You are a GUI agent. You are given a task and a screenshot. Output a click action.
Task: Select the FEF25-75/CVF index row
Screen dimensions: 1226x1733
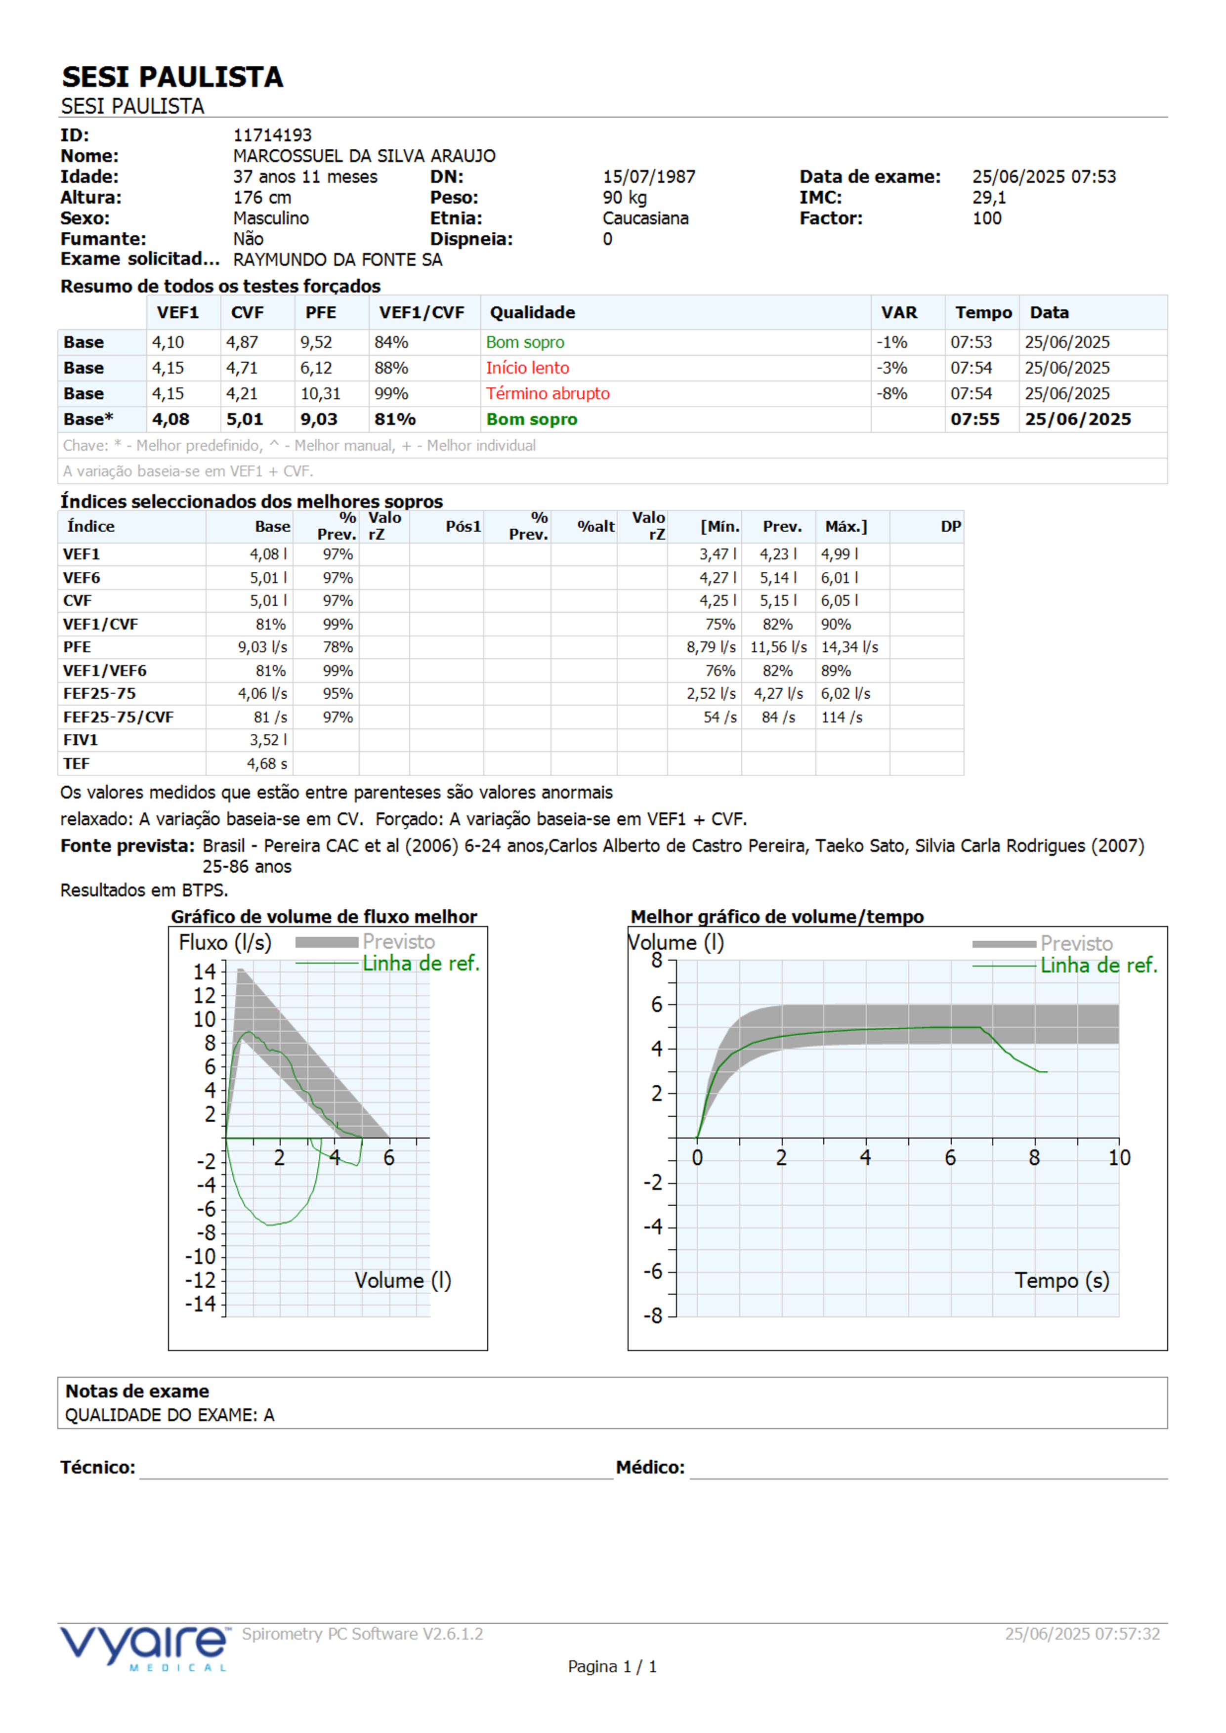(x=511, y=717)
